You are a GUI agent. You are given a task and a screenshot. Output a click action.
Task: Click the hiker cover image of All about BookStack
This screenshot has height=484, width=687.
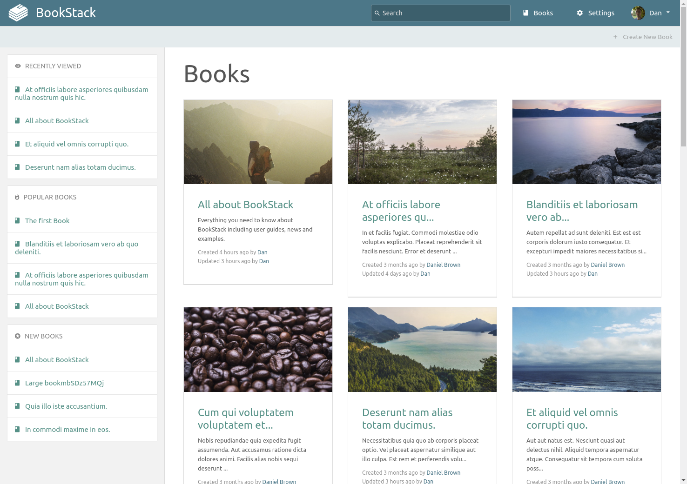pyautogui.click(x=258, y=142)
